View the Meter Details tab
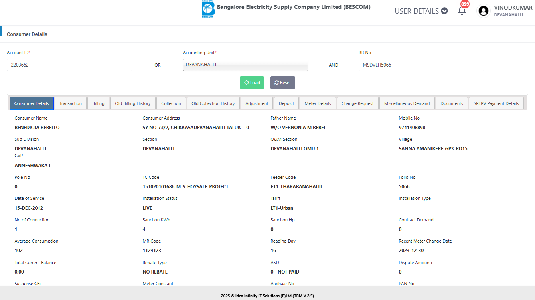Image resolution: width=535 pixels, height=300 pixels. point(318,103)
